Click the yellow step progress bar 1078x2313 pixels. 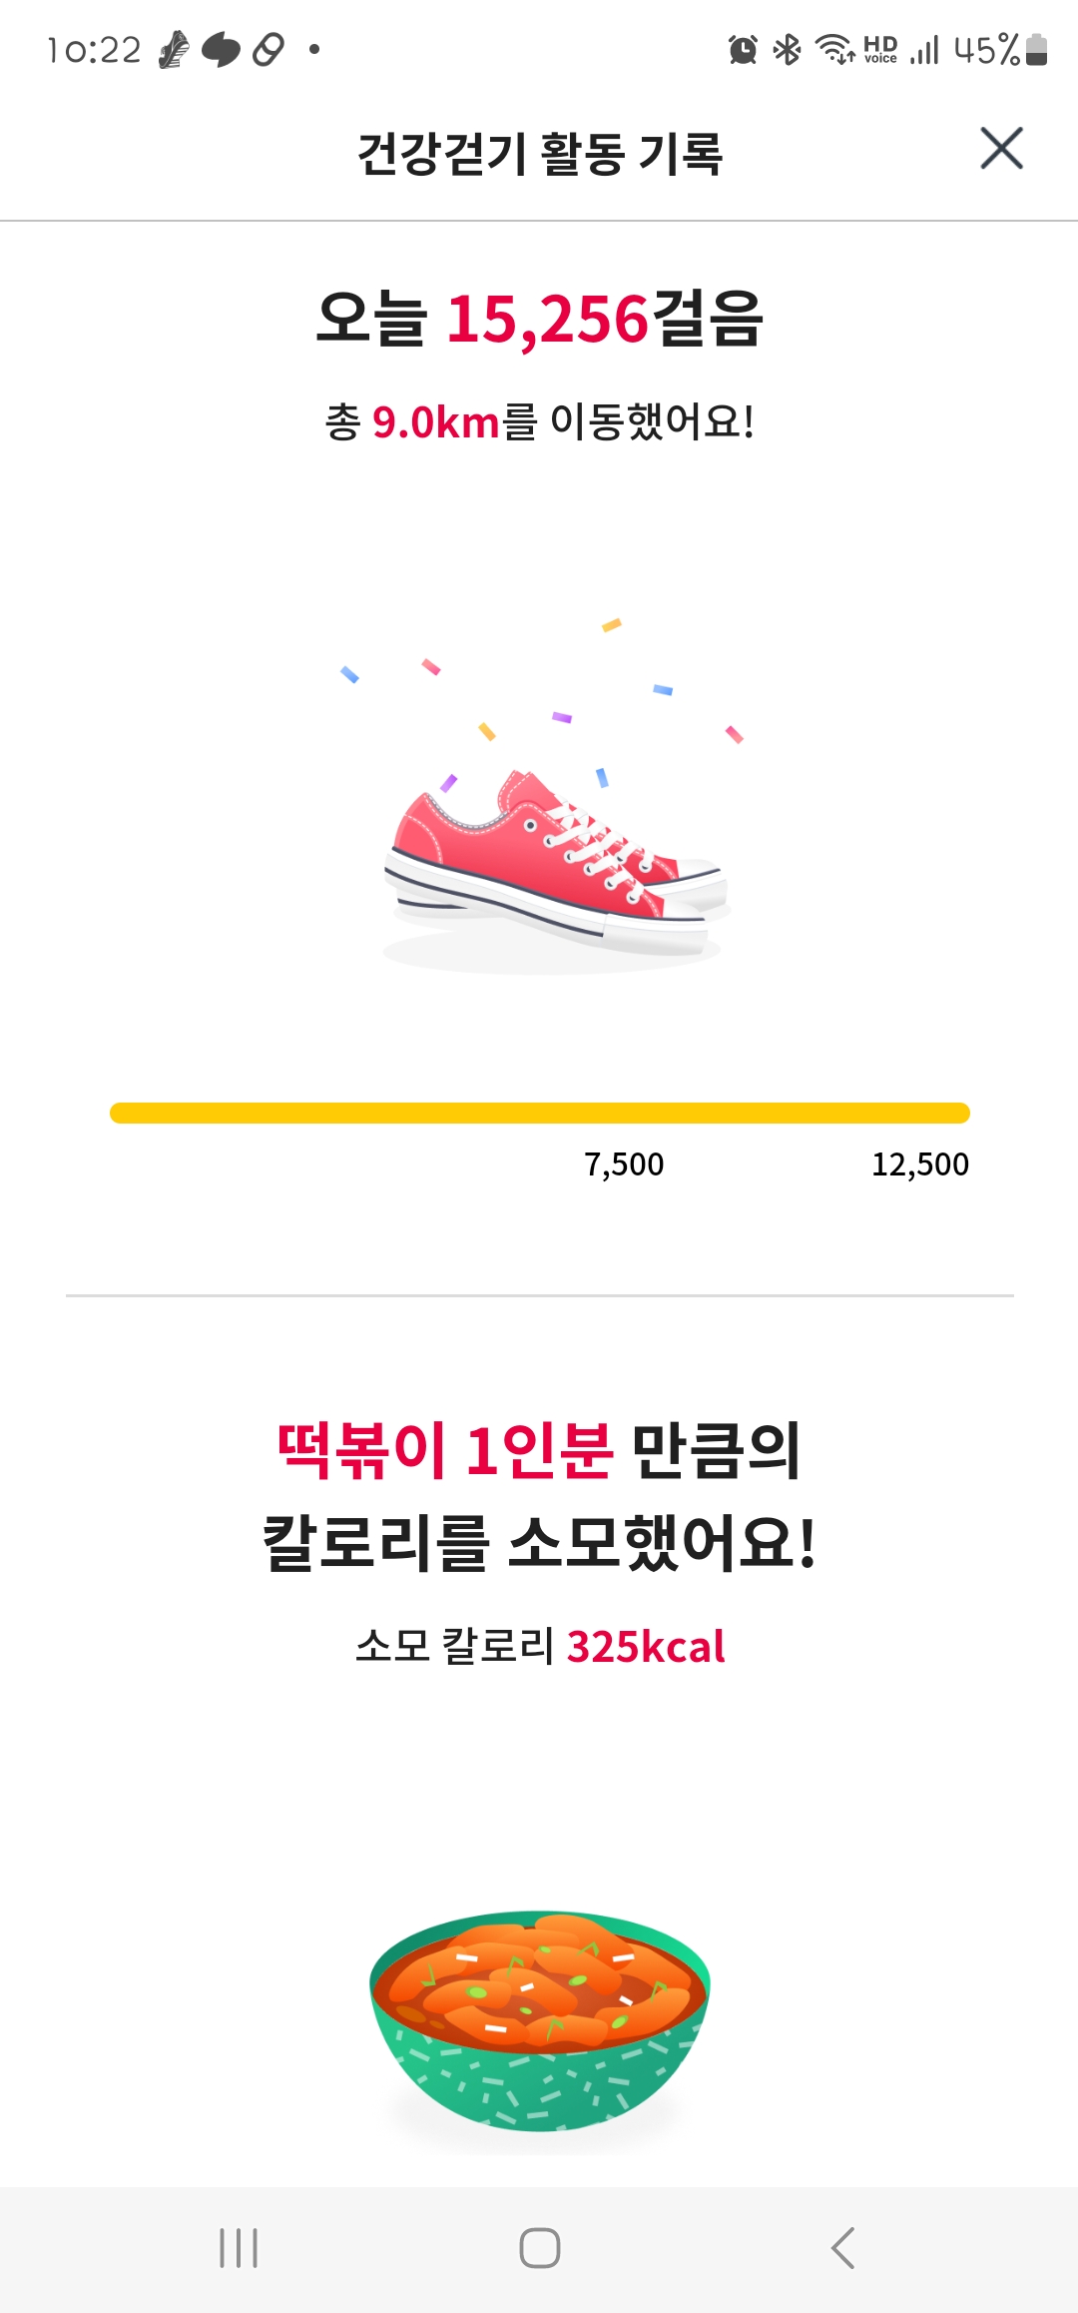pos(539,1113)
